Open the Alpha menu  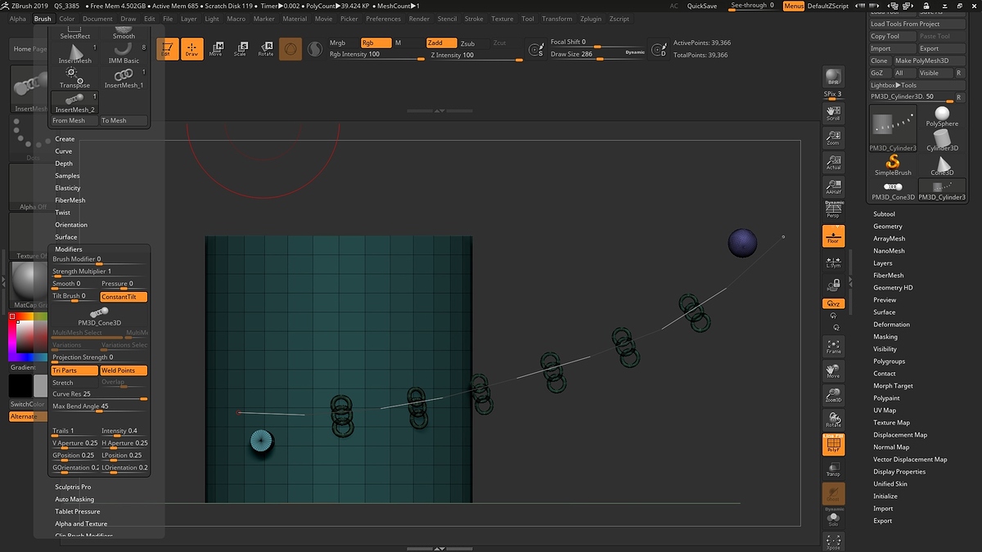point(18,18)
